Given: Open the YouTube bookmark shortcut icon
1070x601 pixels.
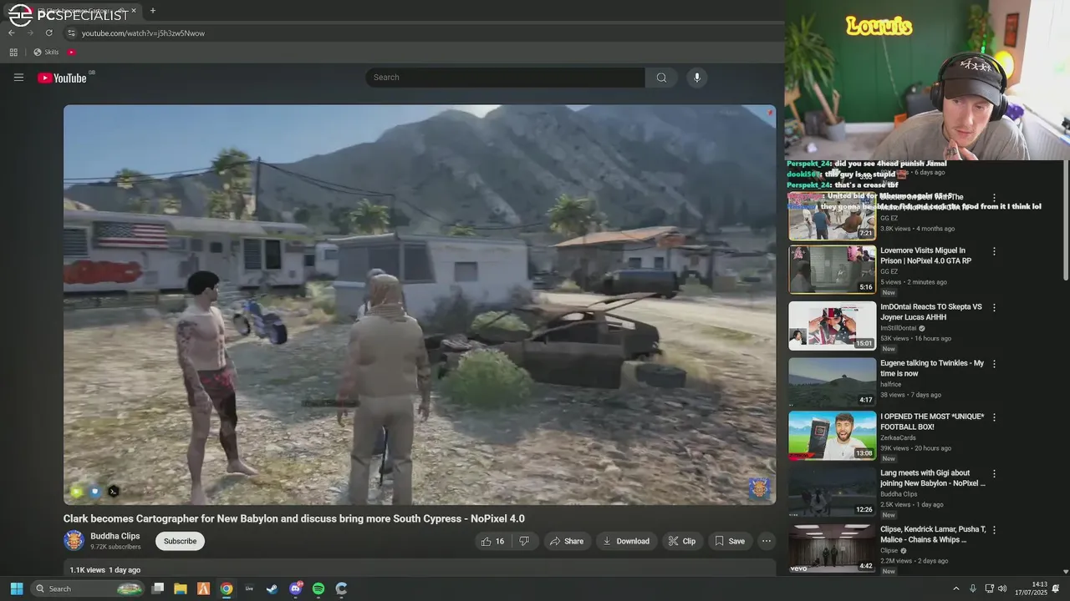Looking at the screenshot, I should (x=71, y=52).
